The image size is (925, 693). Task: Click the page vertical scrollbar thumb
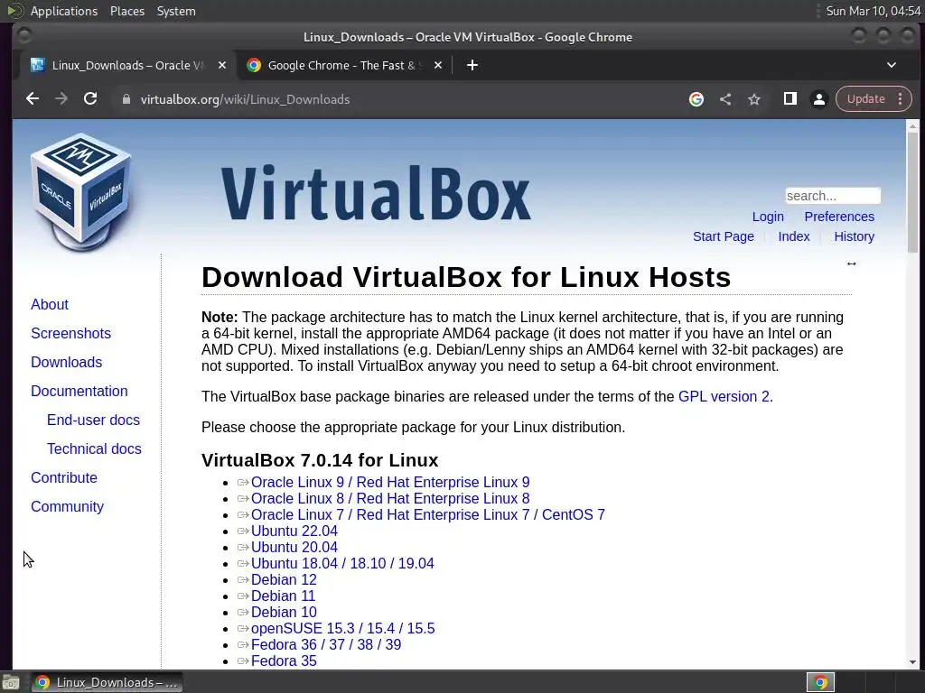(x=912, y=191)
